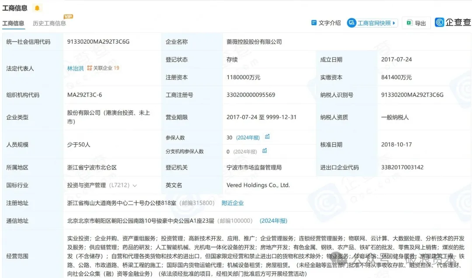Viewport: 472px width, 278px height.
Task: Click the 工商官网快照 round search icon
Action: tap(351, 23)
